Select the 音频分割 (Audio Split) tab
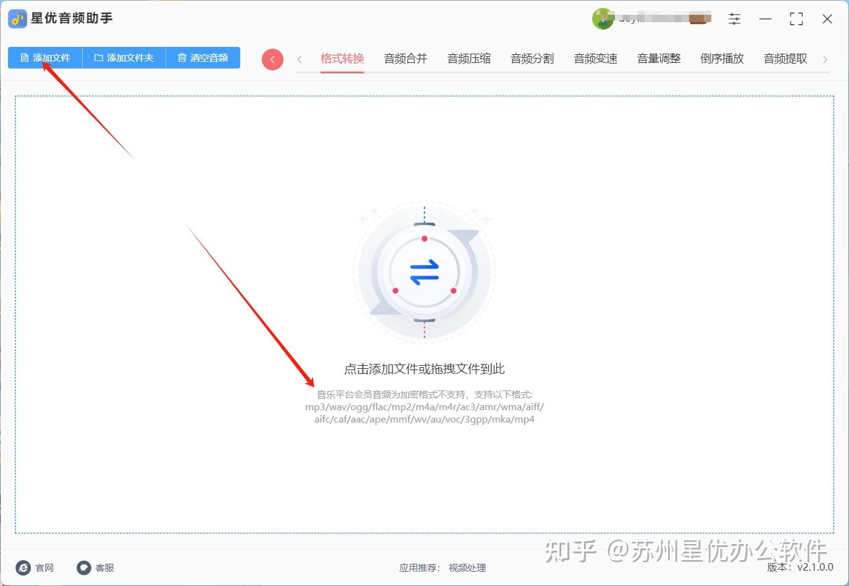The height and width of the screenshot is (586, 849). [x=532, y=59]
